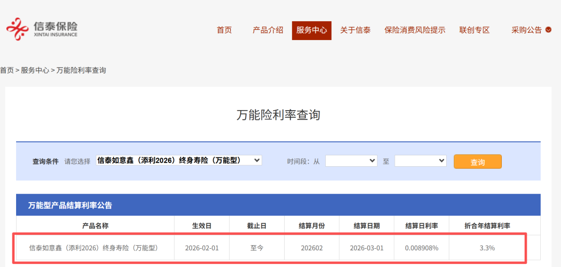Open the 首页 menu item

[x=224, y=30]
